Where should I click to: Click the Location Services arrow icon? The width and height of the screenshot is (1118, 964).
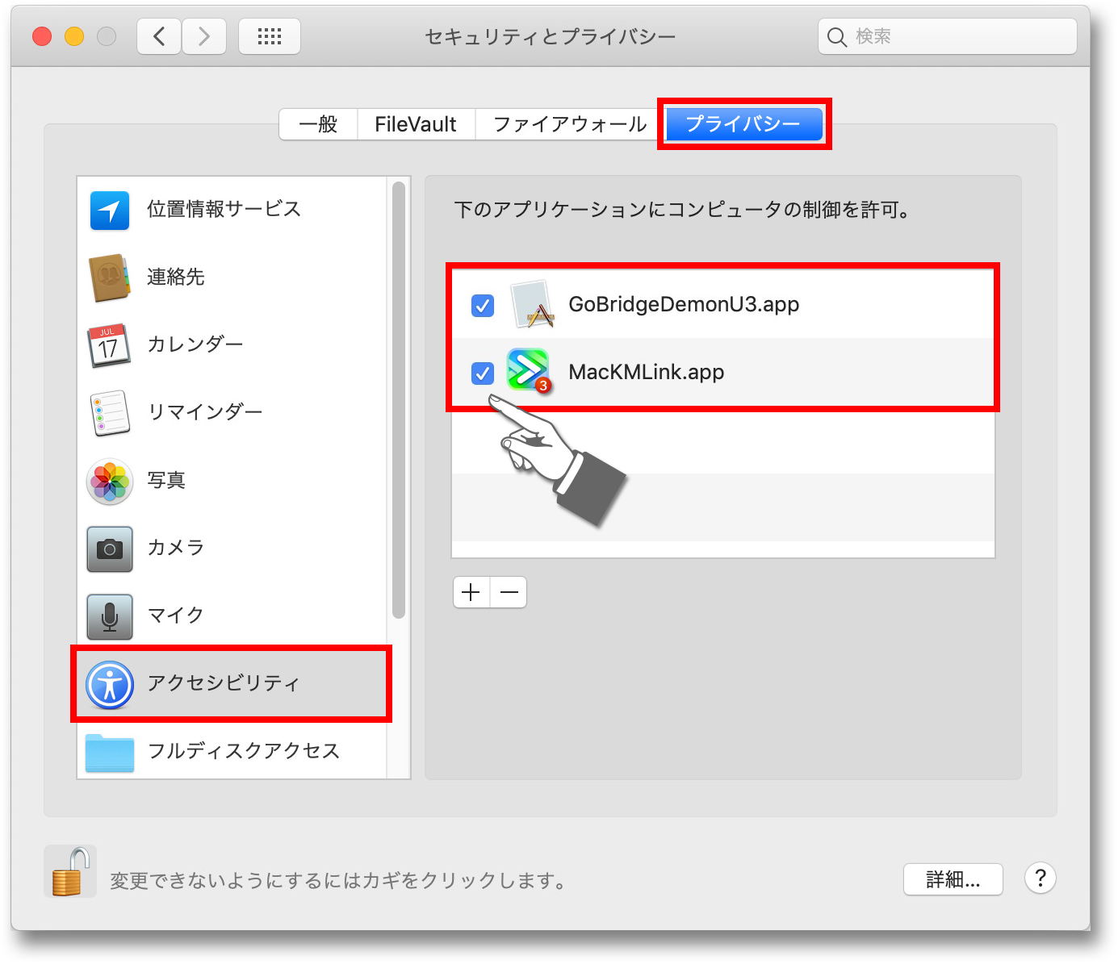click(110, 211)
